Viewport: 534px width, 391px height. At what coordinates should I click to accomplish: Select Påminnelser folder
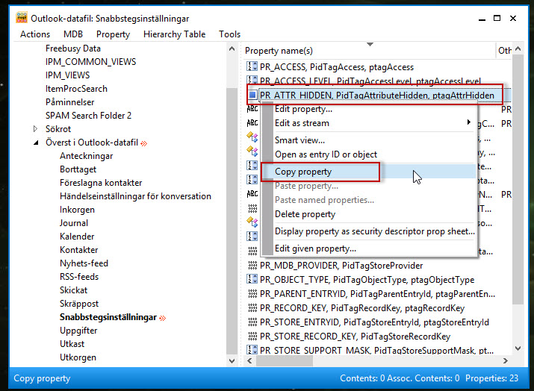[69, 102]
